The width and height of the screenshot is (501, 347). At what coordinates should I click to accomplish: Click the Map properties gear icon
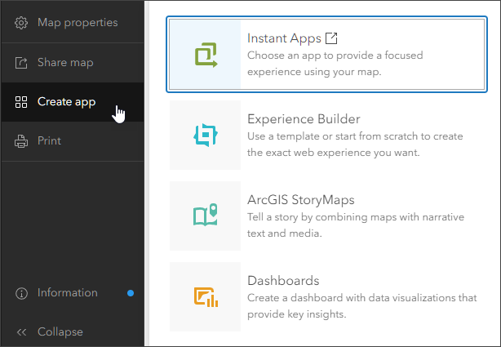pos(21,23)
